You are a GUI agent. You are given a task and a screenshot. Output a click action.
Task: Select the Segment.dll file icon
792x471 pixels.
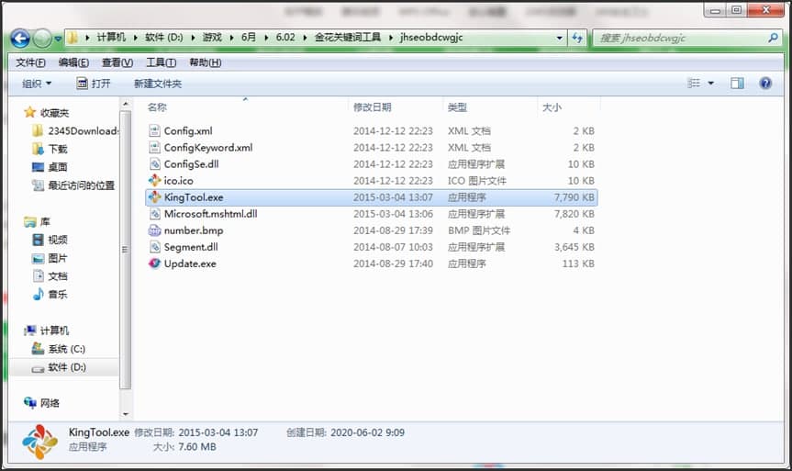click(x=154, y=247)
